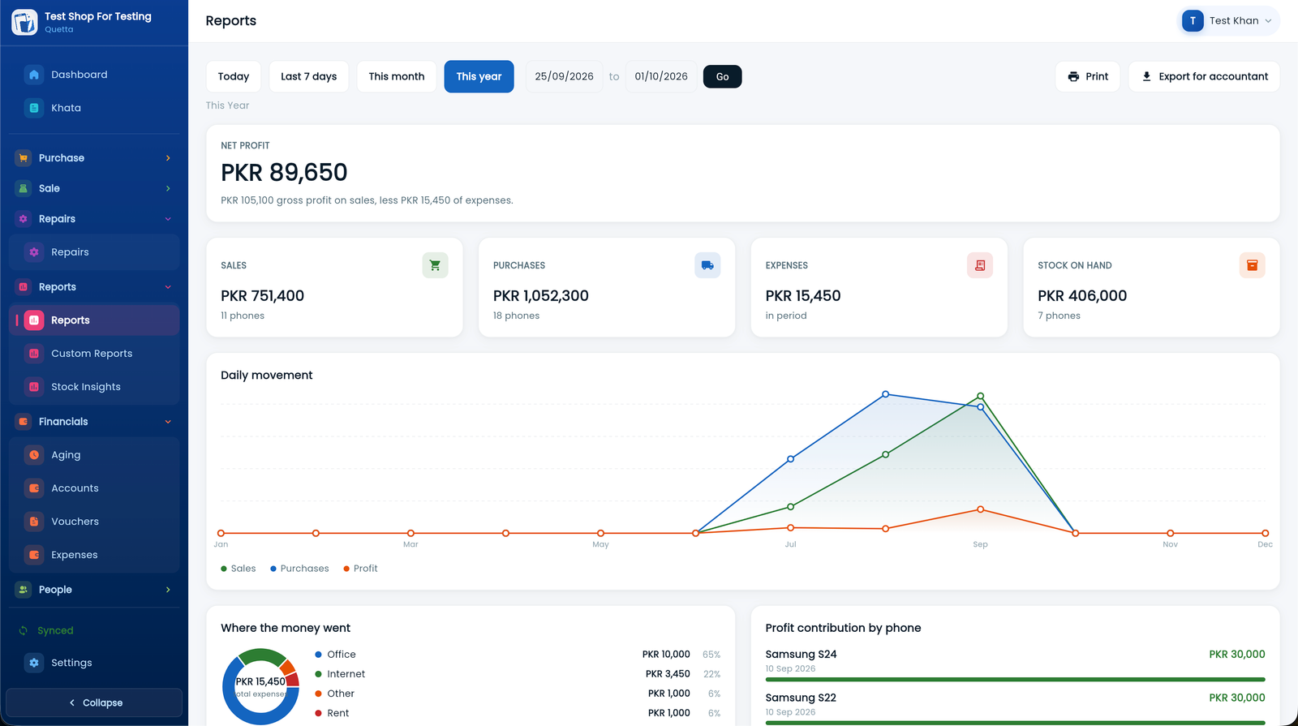Viewport: 1298px width, 726px height.
Task: Open the Repairs sub-item icon
Action: tap(34, 252)
